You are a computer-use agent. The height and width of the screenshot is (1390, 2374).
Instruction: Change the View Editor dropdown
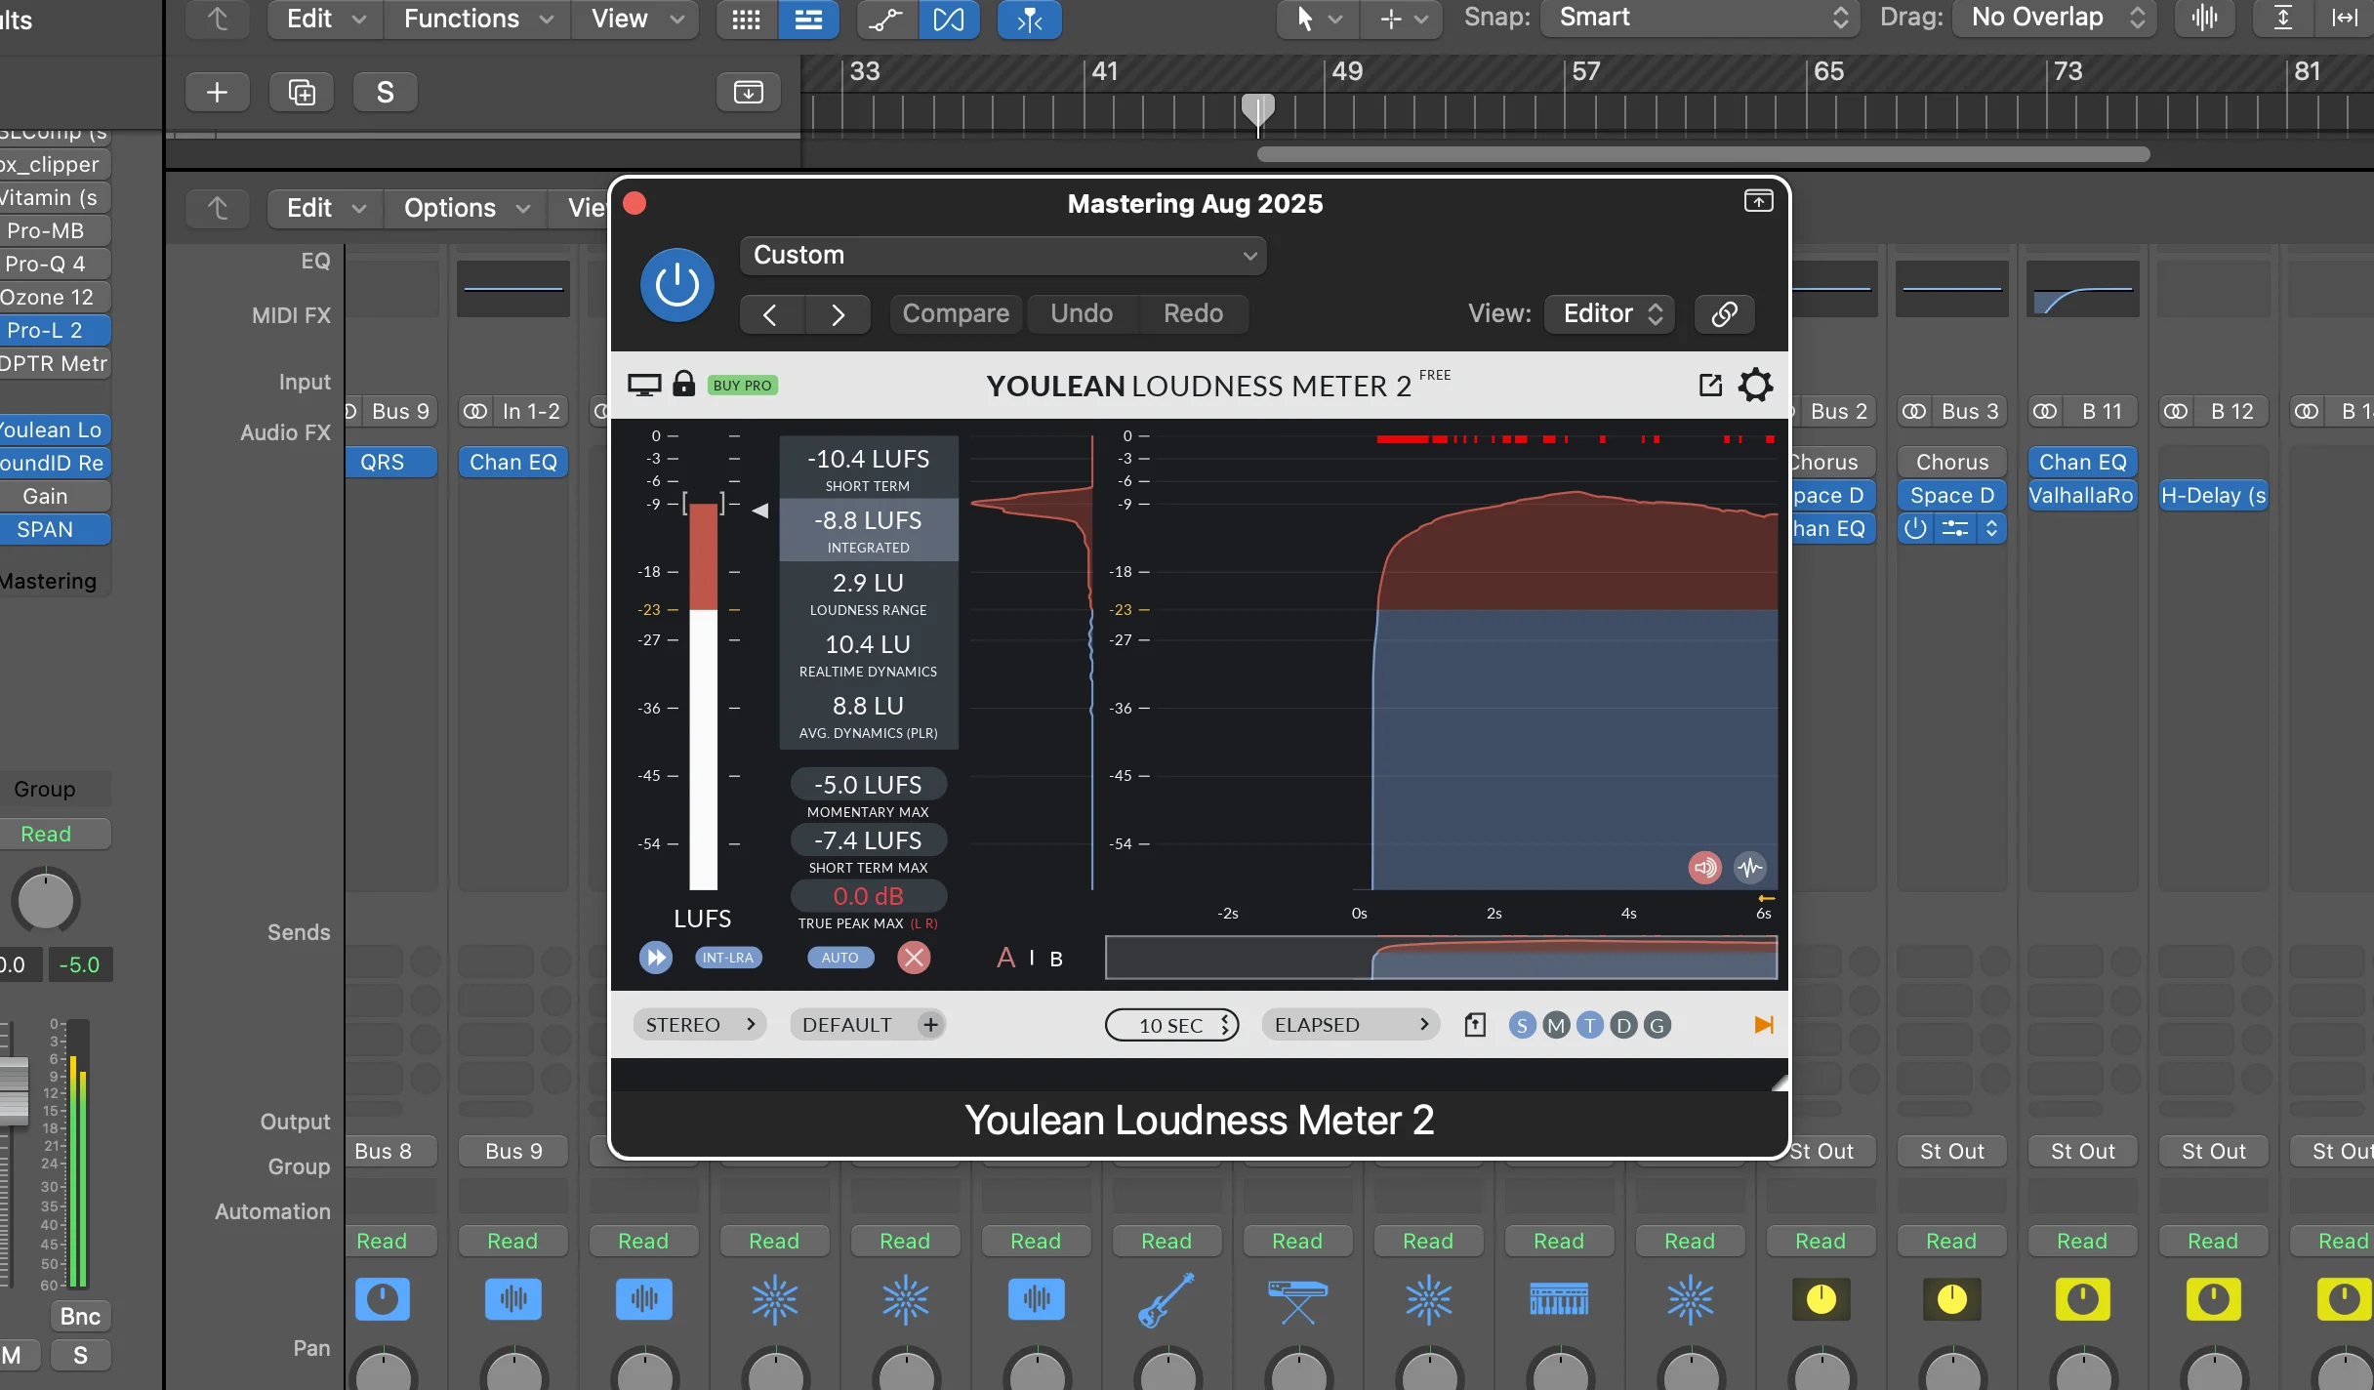coord(1607,313)
